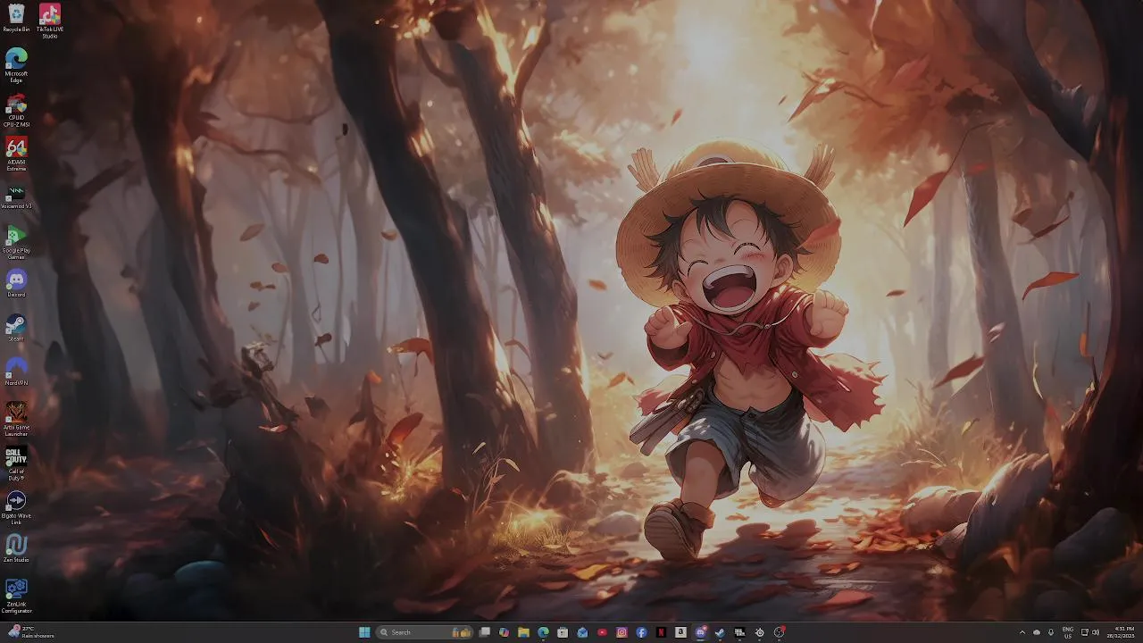Select the Google Play Games desktop shortcut
Viewport: 1143px width, 643px height.
[x=16, y=242]
